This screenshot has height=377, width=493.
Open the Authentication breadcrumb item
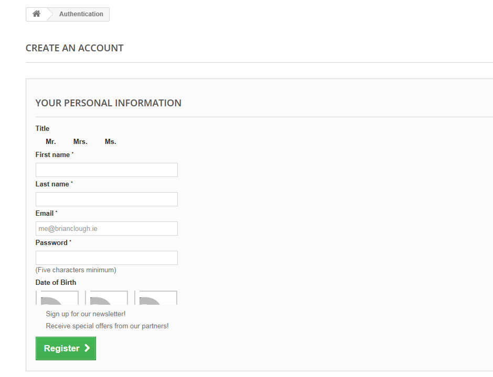[x=81, y=14]
